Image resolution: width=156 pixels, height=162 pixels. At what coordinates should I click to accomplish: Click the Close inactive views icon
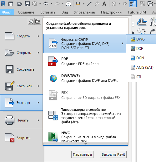143,4
